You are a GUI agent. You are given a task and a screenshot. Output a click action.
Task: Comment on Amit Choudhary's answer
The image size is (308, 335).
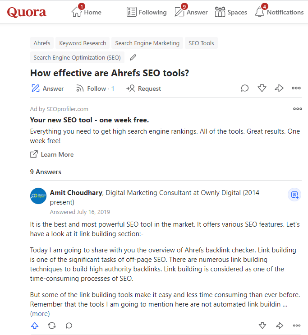pyautogui.click(x=69, y=326)
